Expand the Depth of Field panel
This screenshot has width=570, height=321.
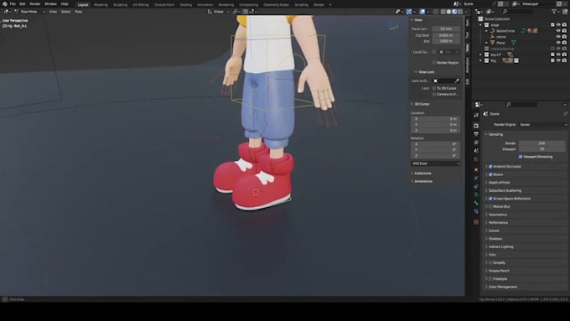(526, 183)
